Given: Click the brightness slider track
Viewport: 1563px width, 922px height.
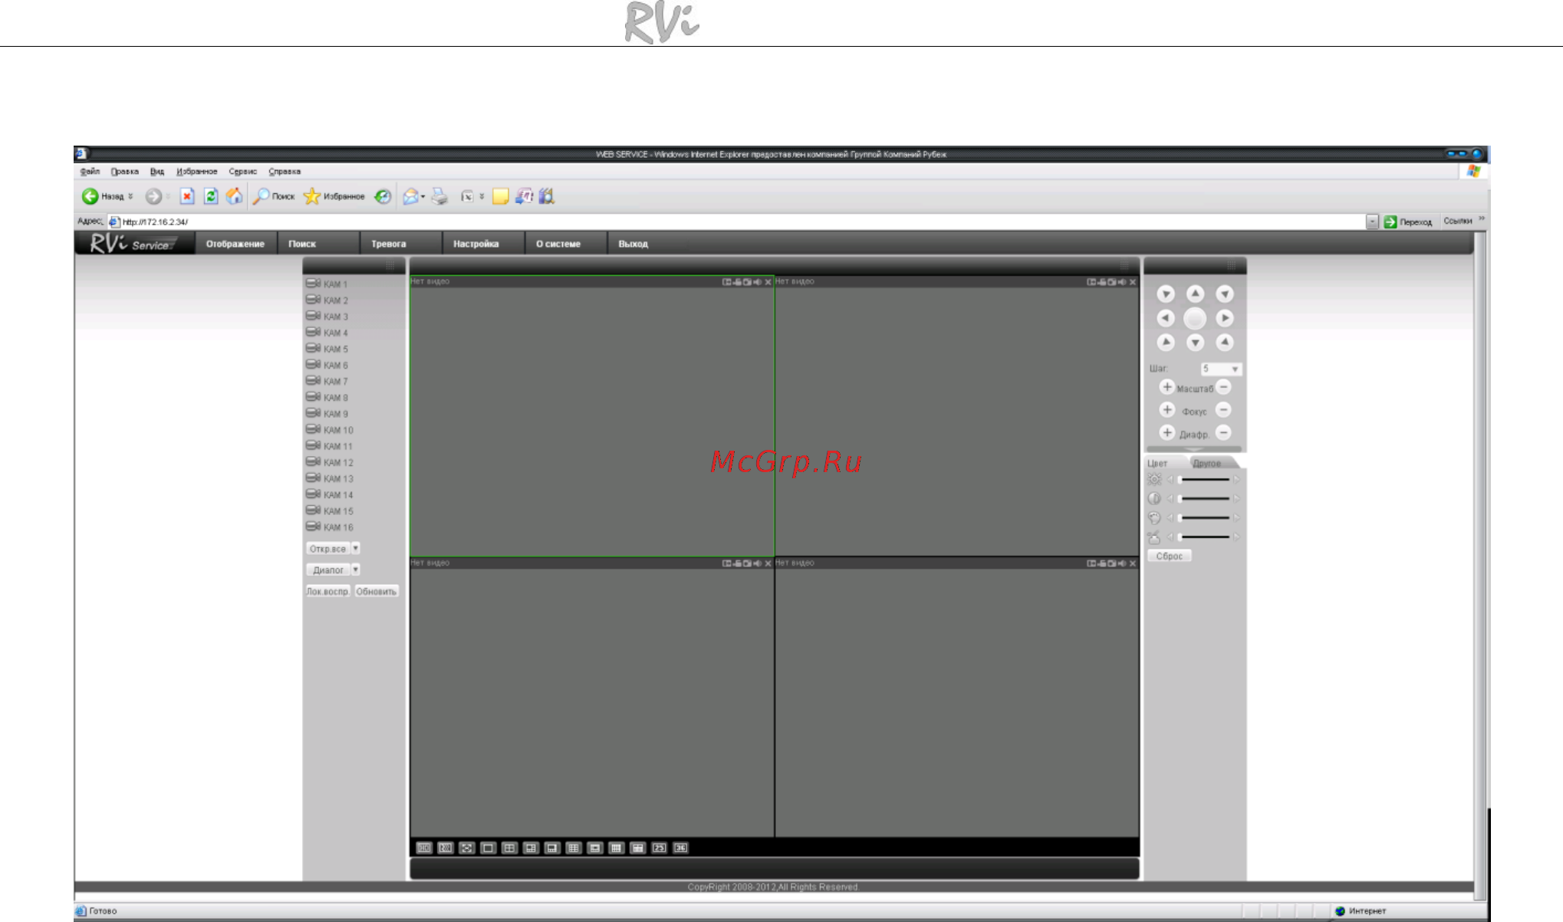Looking at the screenshot, I should click(x=1205, y=480).
